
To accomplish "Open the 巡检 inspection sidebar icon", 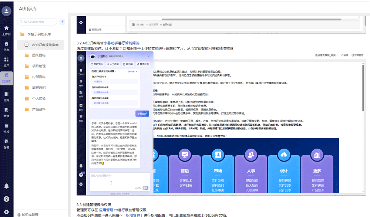I will [x=6, y=128].
